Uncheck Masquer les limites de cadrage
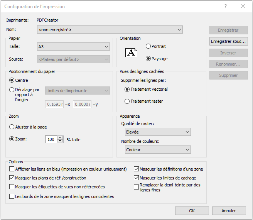253x220 pixels. coord(137,178)
